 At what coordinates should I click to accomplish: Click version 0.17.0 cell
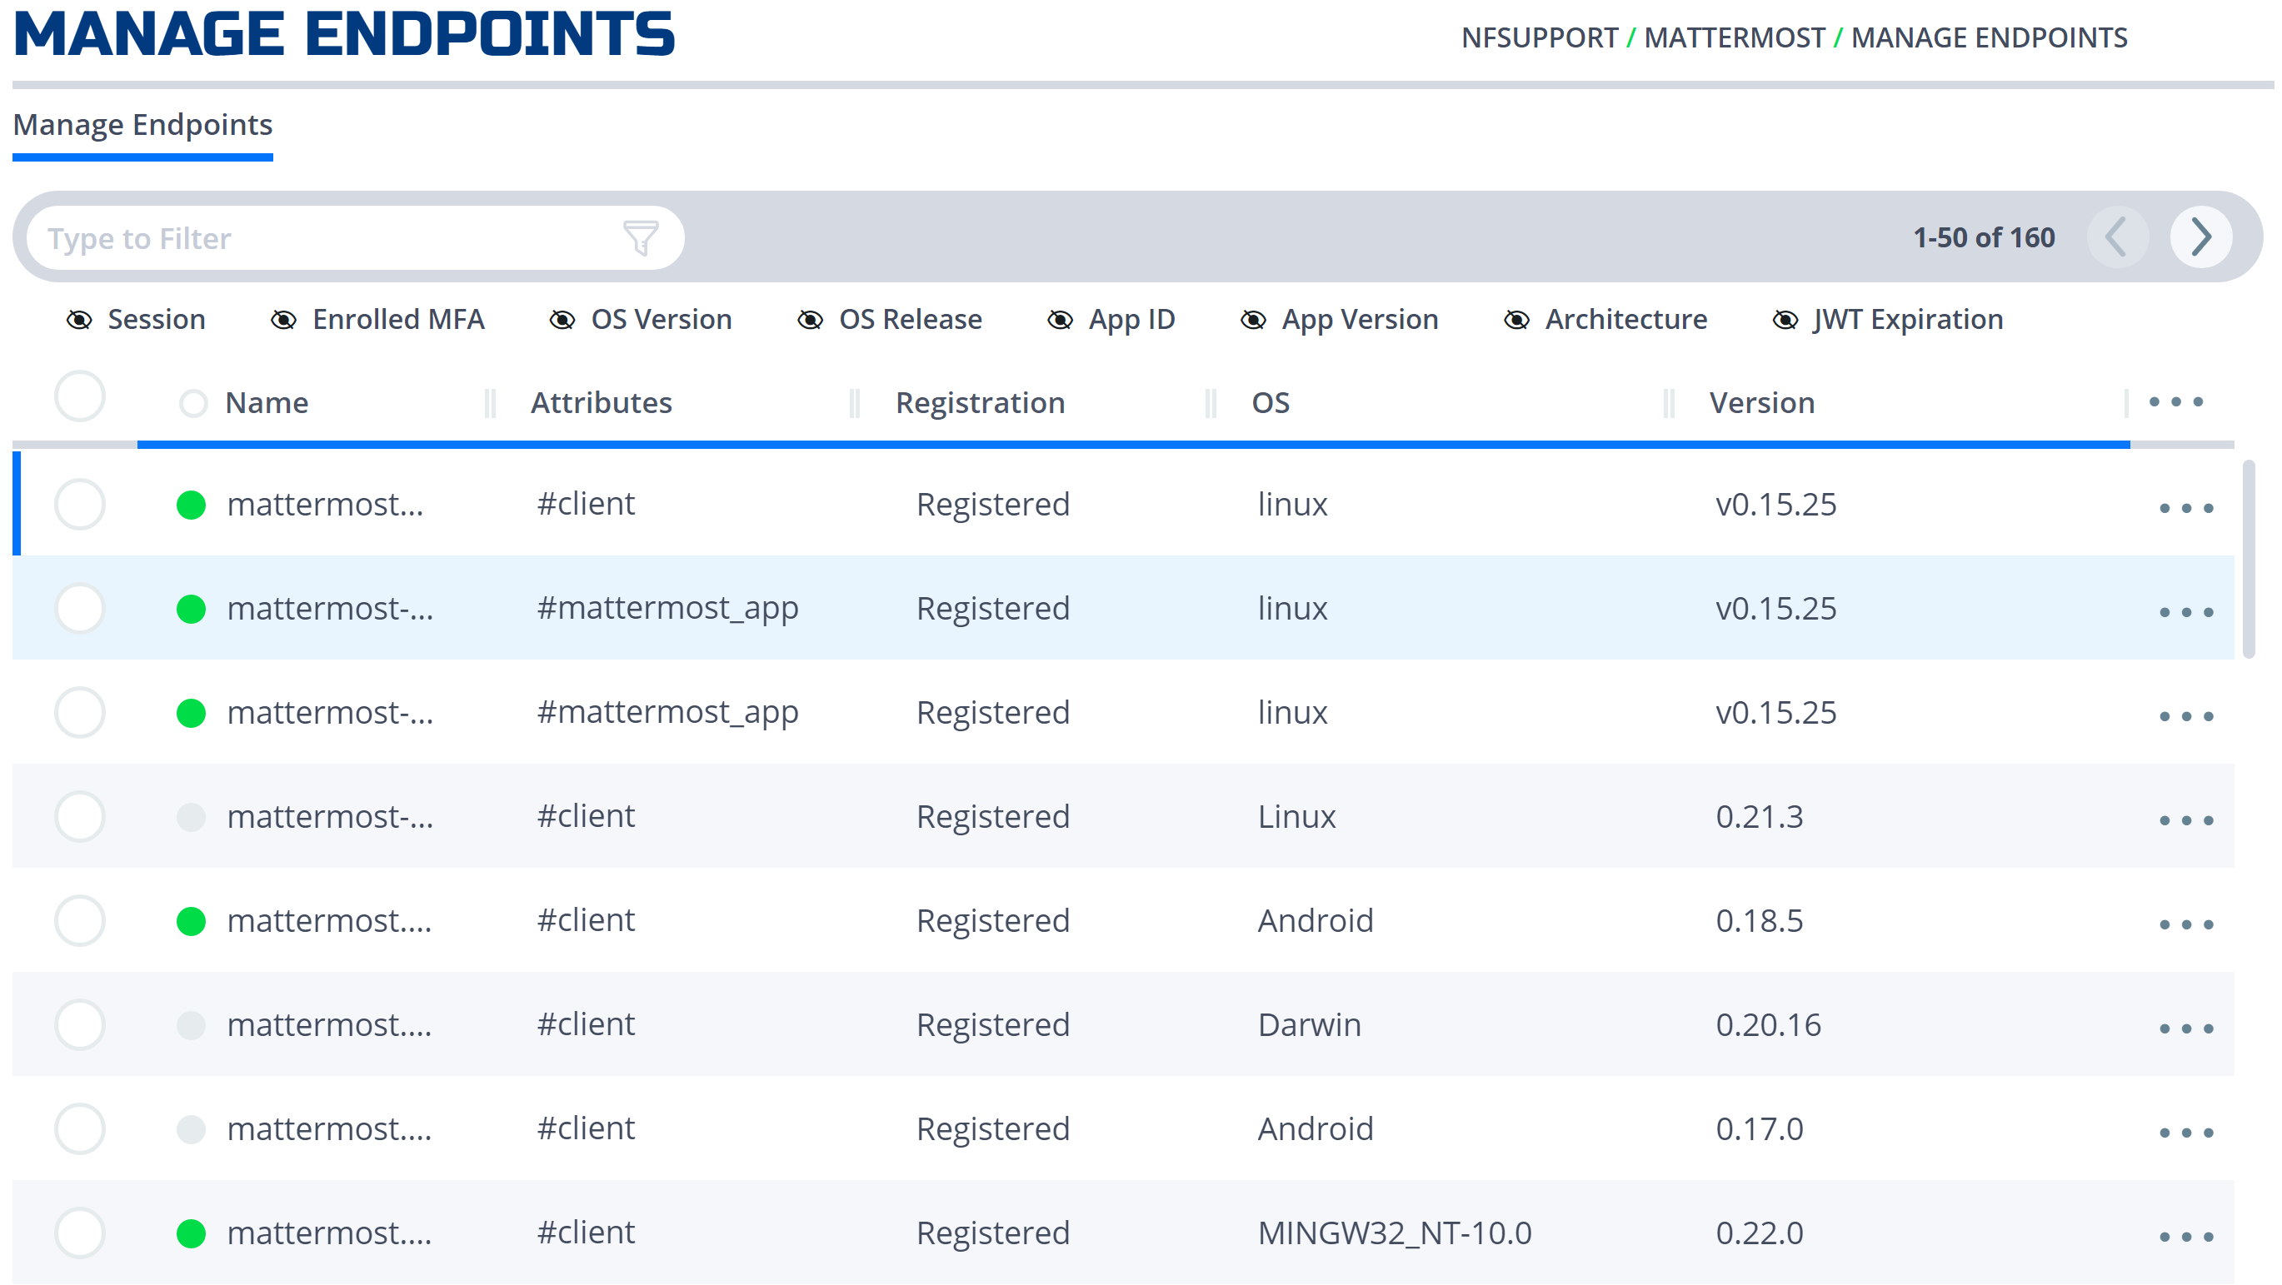1759,1129
